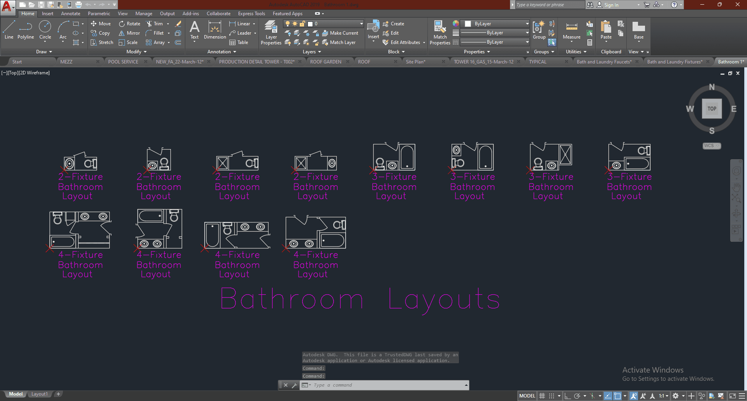The height and width of the screenshot is (401, 747).
Task: Toggle Polar Tracking in status bar
Action: (577, 396)
